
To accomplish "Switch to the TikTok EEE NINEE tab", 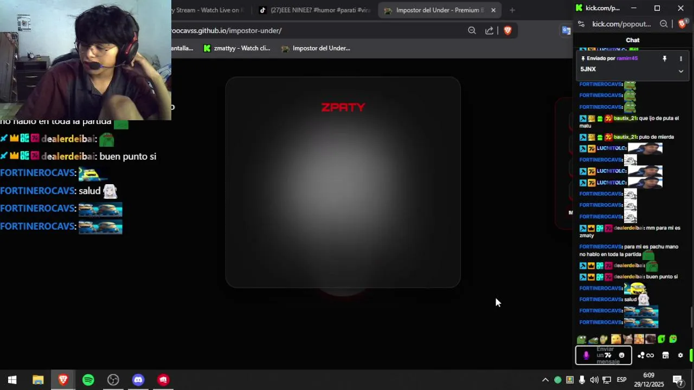I will click(x=315, y=10).
